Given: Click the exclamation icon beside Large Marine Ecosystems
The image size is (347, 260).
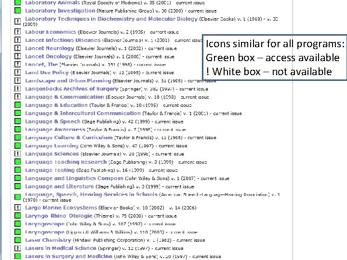Looking at the screenshot, I should click(17, 208).
